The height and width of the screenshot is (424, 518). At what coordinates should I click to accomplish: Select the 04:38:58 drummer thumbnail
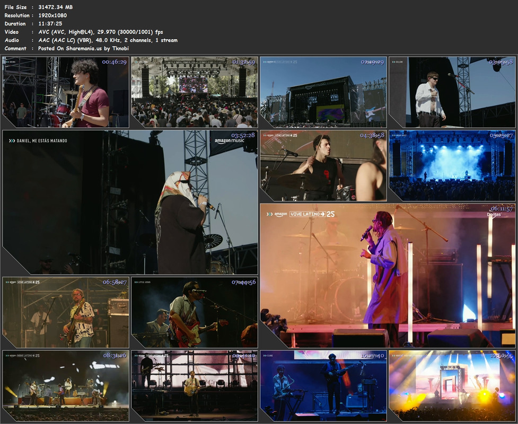[x=323, y=165]
